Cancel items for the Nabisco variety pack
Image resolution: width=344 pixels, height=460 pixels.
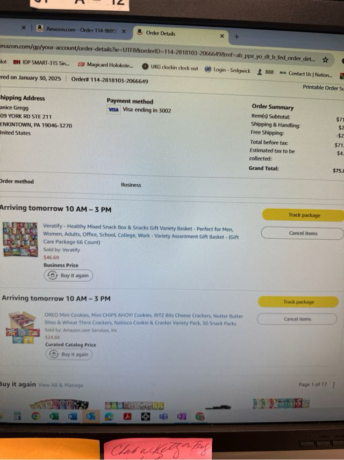[297, 319]
